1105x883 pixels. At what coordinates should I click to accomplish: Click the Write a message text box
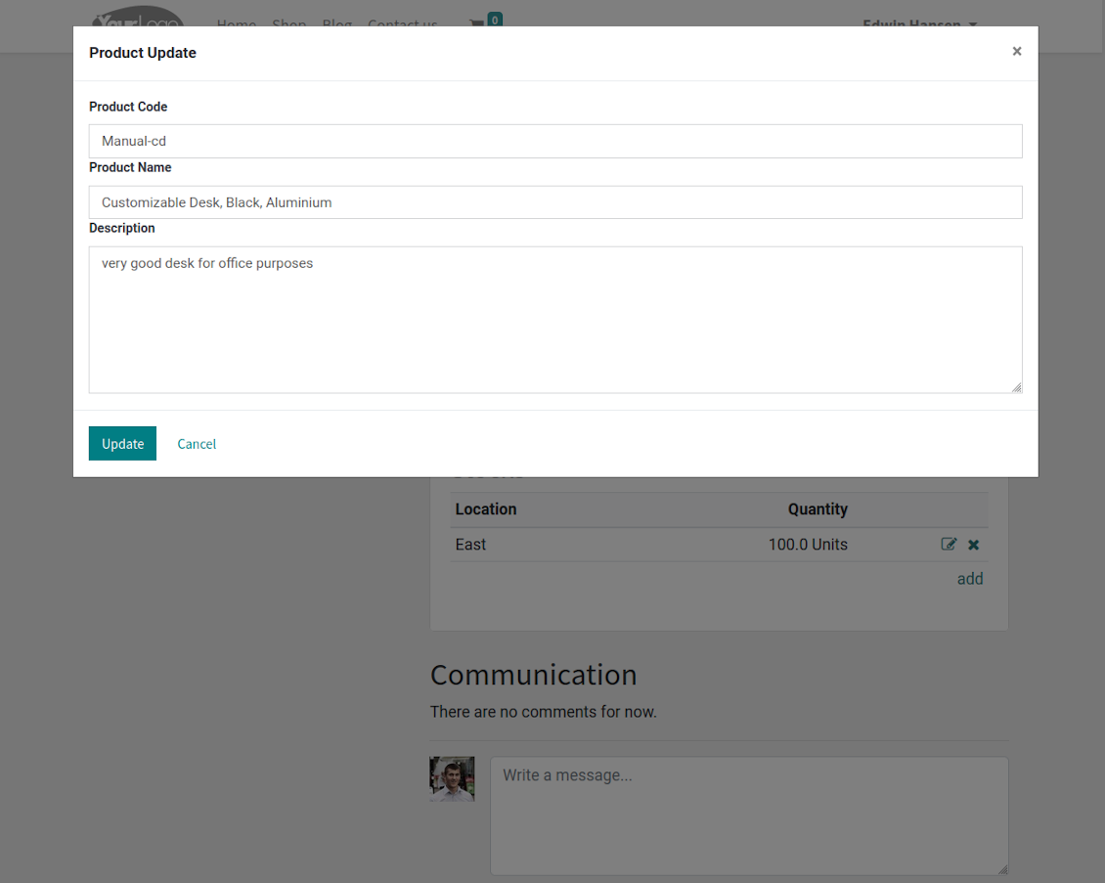[x=749, y=817]
